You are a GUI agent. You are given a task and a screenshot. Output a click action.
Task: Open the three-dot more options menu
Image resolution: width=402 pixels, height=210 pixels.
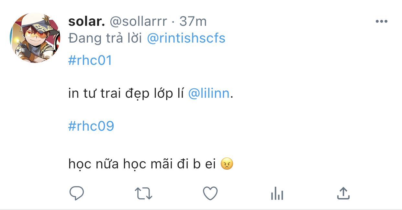click(381, 22)
